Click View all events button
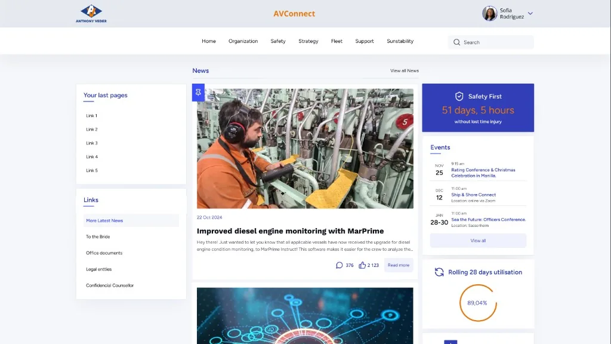This screenshot has width=611, height=344. [x=478, y=241]
